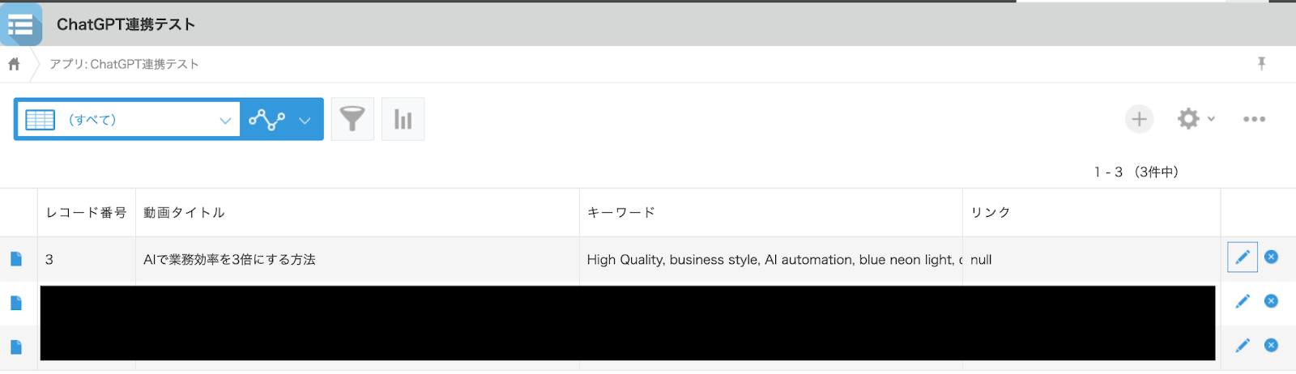Edit record 3 with pencil icon
The image size is (1296, 374).
pos(1242,258)
